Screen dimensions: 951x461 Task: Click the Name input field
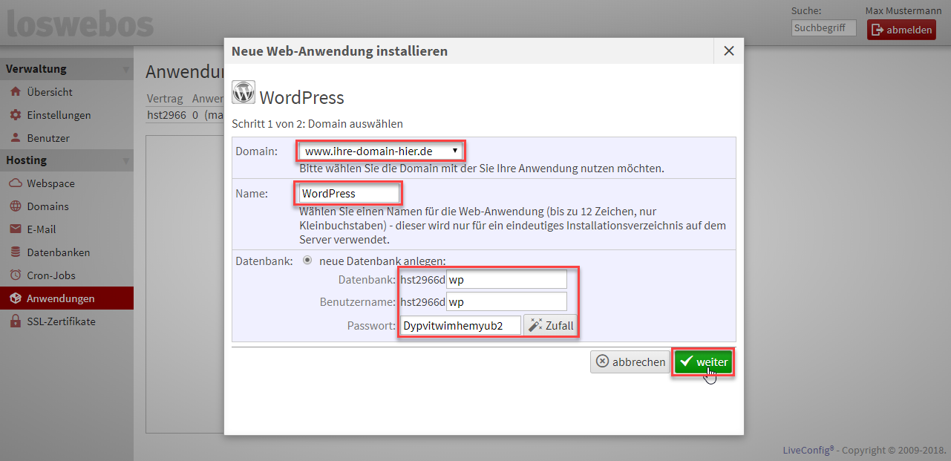tap(349, 194)
